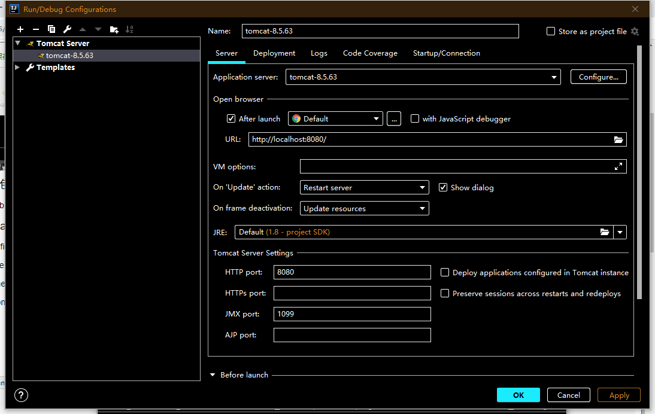Click the JMX port field

pyautogui.click(x=352, y=314)
